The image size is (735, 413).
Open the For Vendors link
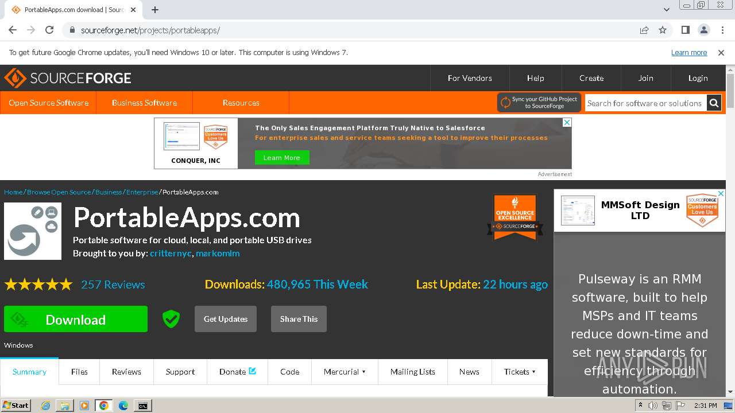click(470, 78)
